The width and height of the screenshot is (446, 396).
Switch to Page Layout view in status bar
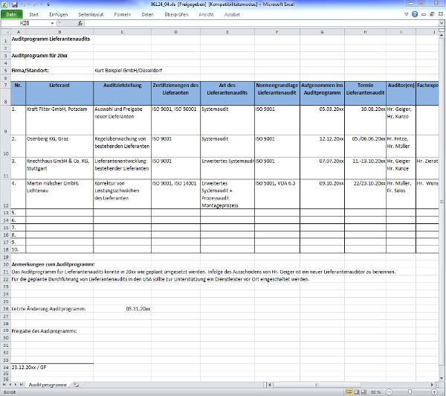click(355, 392)
